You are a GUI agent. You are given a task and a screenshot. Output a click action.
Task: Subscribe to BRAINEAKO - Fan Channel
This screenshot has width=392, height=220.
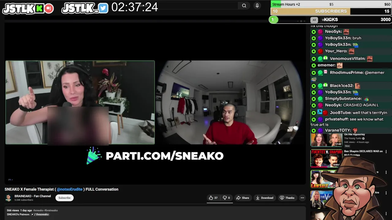pos(64,198)
